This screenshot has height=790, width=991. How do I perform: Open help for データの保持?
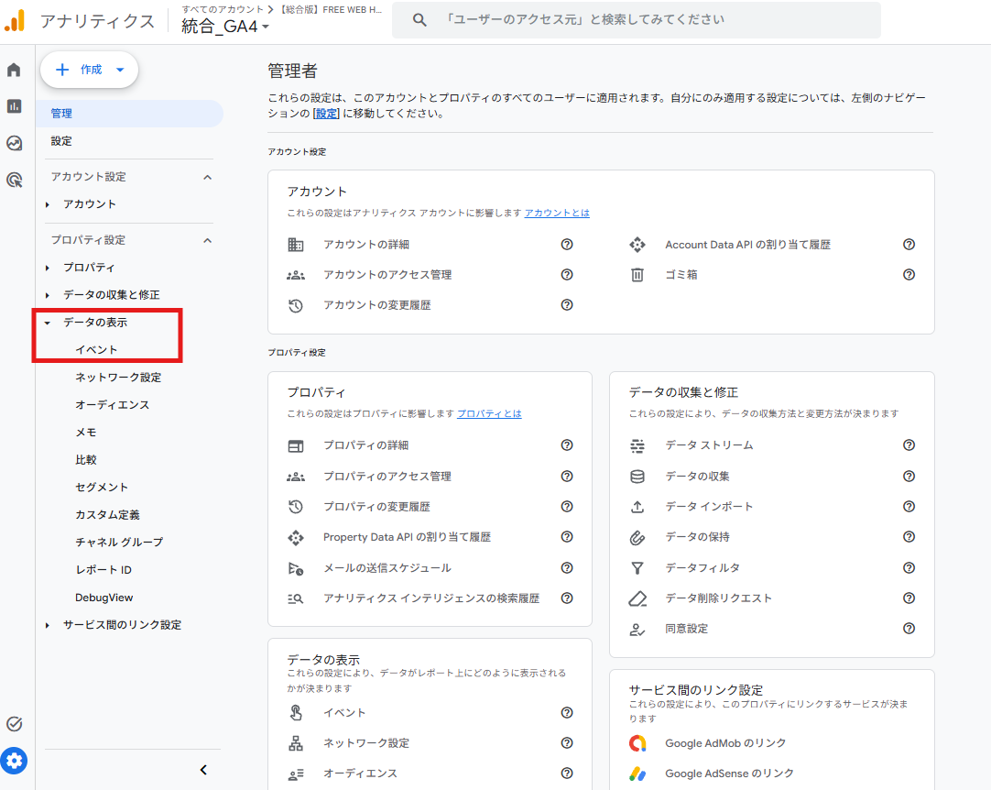[909, 537]
